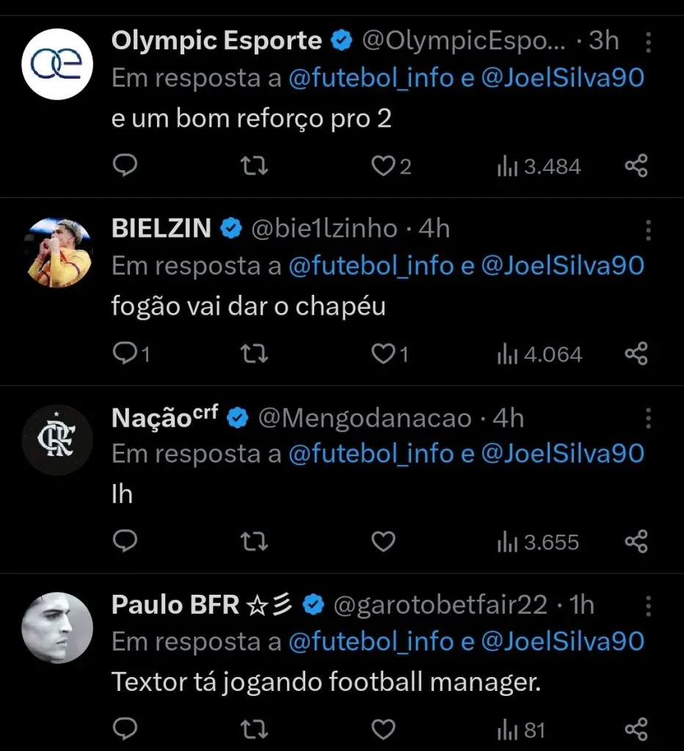The width and height of the screenshot is (684, 751).
Task: Visit @Mengodanacao profile via username
Action: tap(366, 418)
